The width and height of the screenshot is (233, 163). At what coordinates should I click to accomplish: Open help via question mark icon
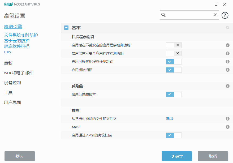click(225, 15)
